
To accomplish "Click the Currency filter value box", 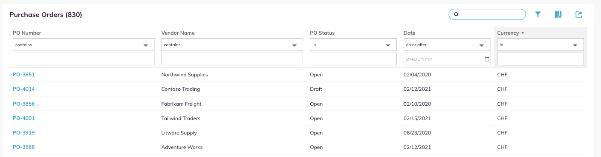I will coord(540,59).
